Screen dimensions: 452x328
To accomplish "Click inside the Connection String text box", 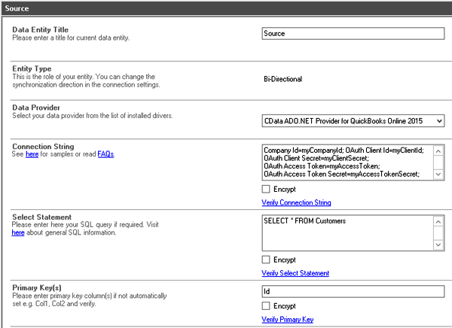I will [x=347, y=162].
